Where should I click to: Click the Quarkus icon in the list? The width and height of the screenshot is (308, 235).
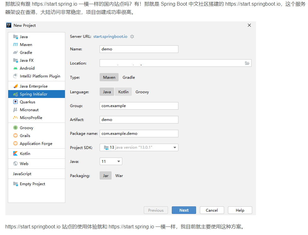15,102
